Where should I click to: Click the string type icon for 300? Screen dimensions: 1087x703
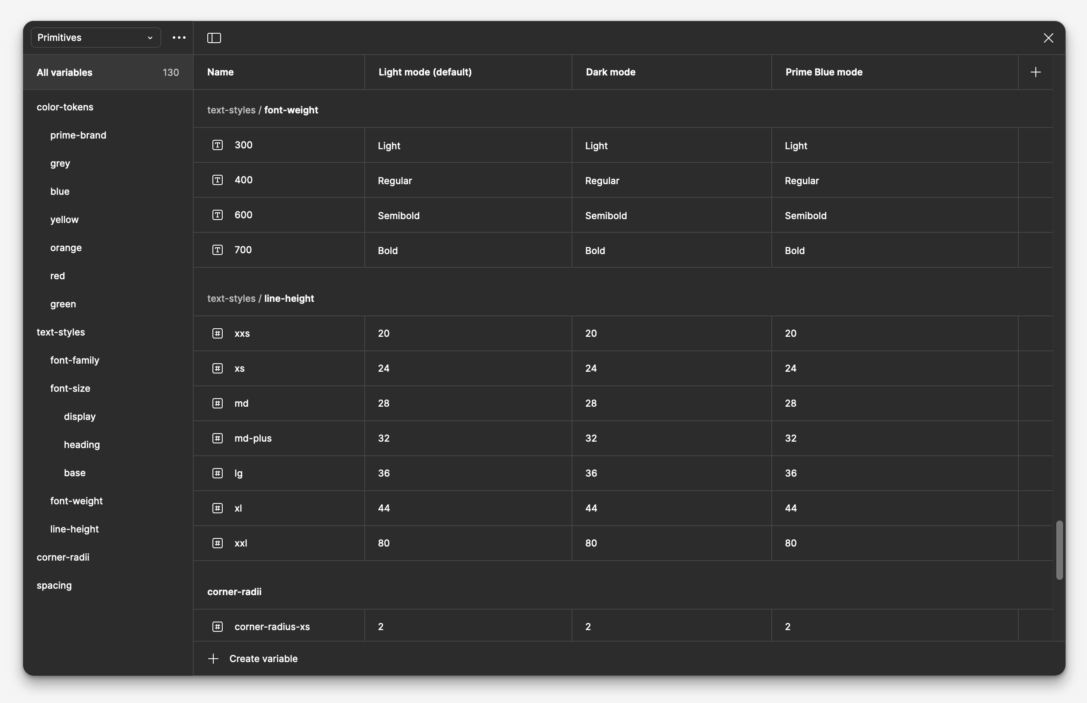218,145
